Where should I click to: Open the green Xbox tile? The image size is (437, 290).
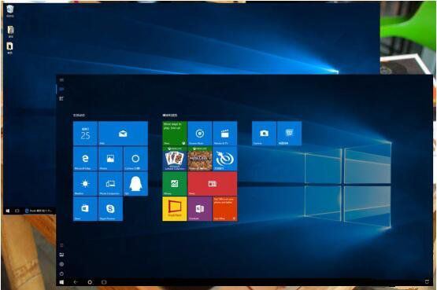tap(175, 133)
